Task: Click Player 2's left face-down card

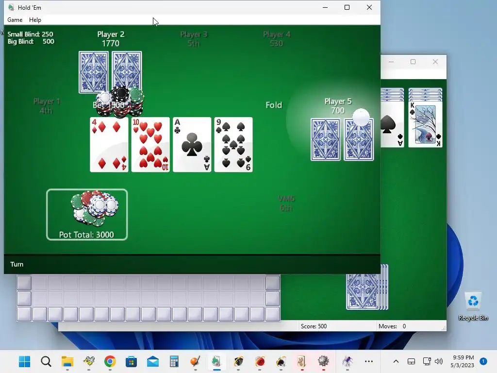Action: tap(94, 72)
